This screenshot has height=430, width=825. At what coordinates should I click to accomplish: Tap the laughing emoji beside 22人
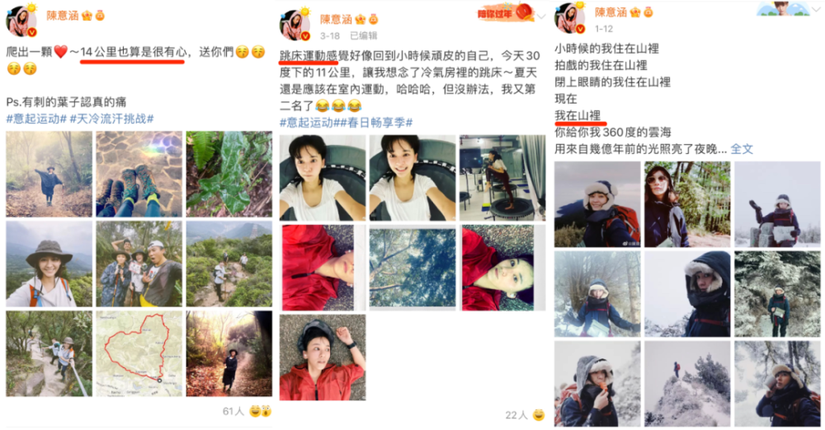click(x=539, y=415)
